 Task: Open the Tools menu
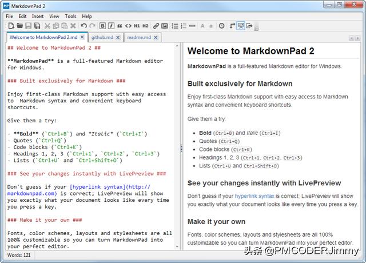point(70,17)
